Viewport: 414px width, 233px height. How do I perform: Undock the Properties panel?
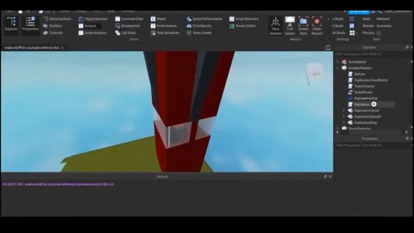click(407, 139)
